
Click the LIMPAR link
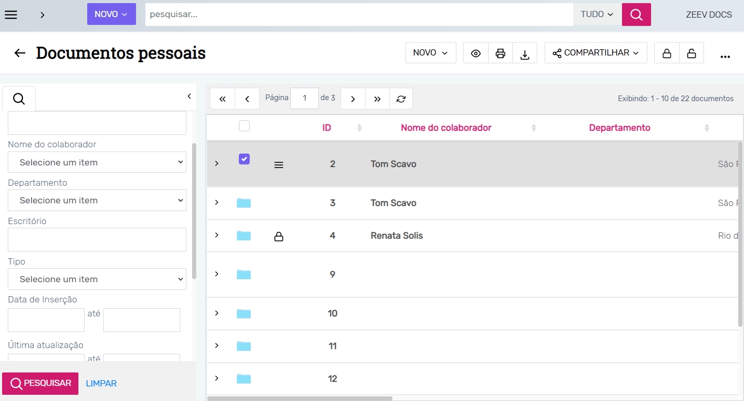101,383
